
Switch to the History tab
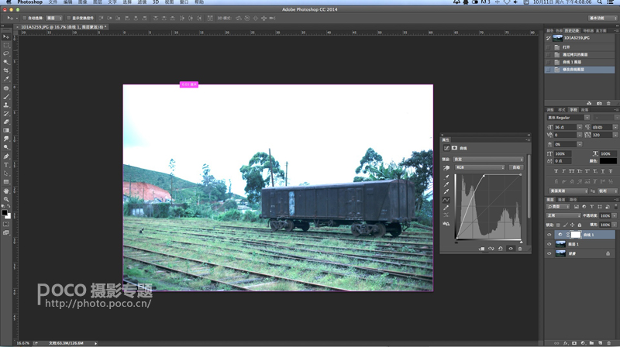click(x=572, y=31)
